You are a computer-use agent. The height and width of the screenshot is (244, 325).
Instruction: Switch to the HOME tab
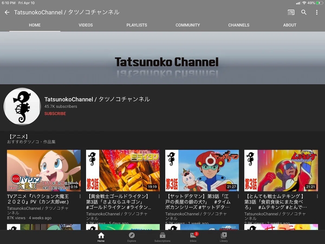pyautogui.click(x=35, y=25)
